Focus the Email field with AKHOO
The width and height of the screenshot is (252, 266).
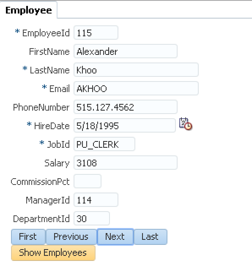[x=136, y=88]
